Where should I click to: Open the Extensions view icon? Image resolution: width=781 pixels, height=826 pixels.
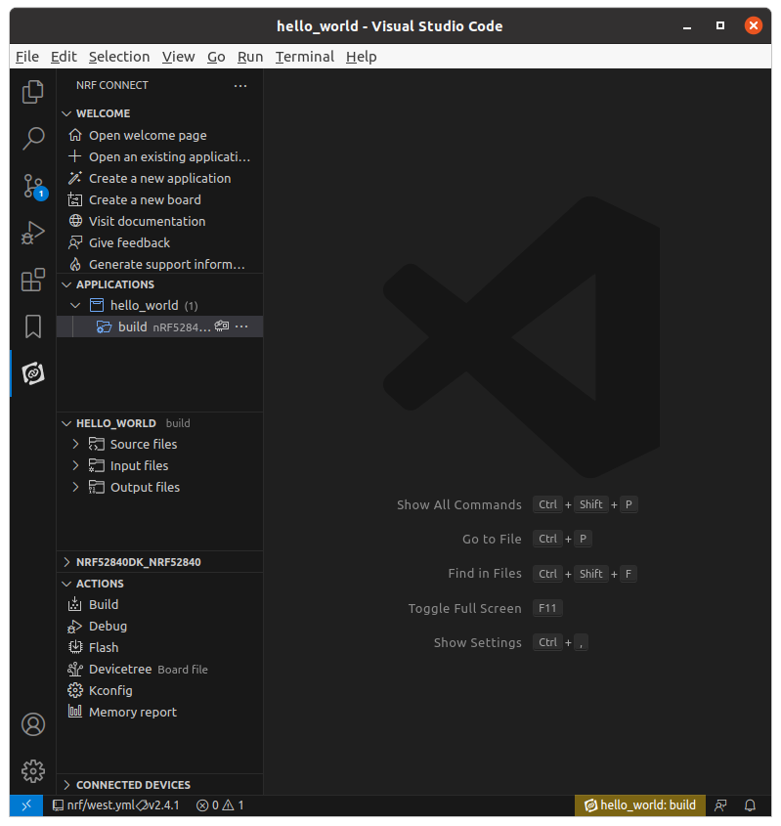32,280
